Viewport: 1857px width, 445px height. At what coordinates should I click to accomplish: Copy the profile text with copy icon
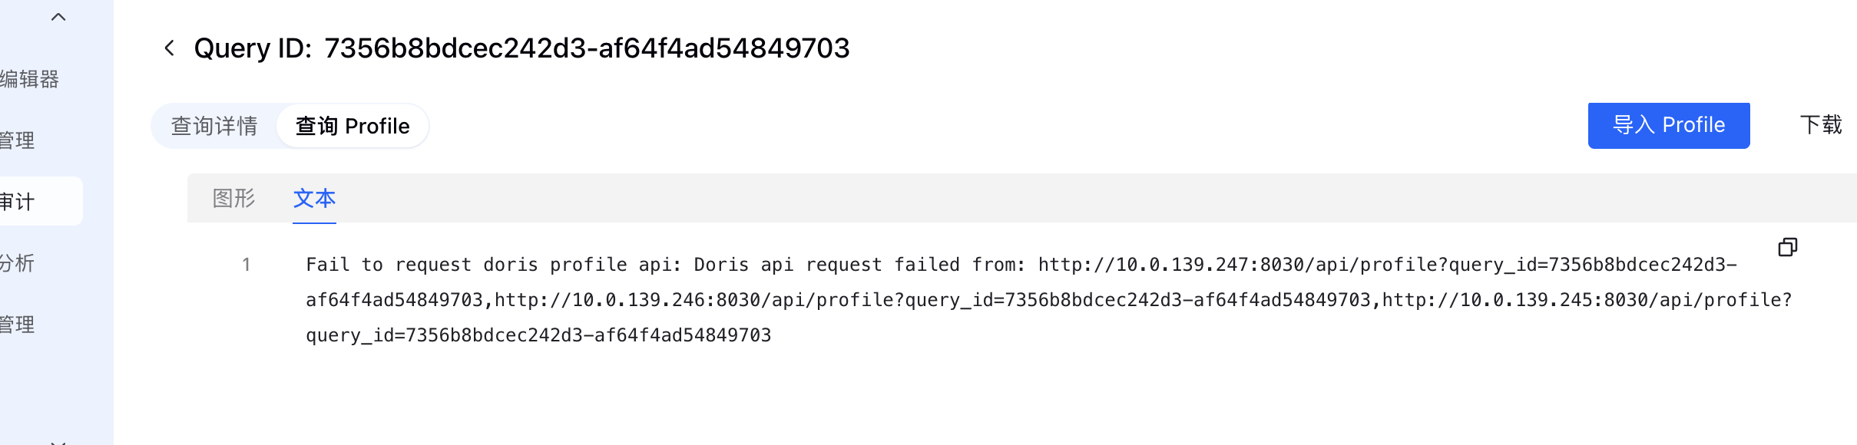(1788, 247)
